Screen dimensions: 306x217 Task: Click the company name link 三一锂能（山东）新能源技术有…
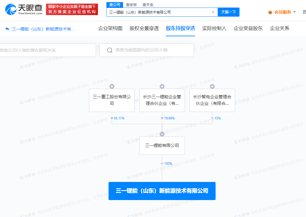coord(43,29)
